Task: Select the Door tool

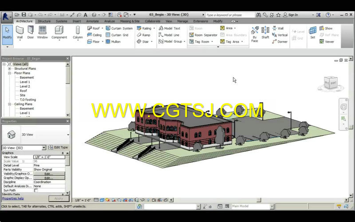Action: (x=31, y=32)
